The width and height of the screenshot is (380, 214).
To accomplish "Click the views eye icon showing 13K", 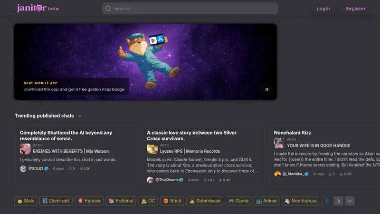I will click(x=81, y=169).
